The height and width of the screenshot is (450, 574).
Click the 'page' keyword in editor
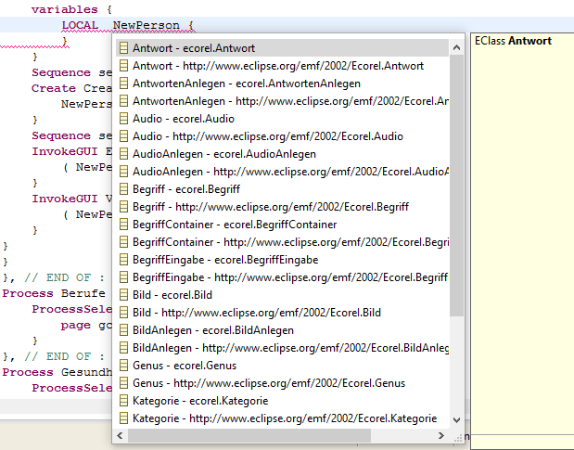point(75,325)
